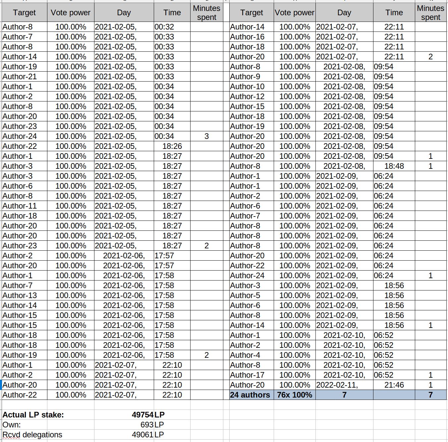Select the Author-17 cell
Viewport: 448px width, 442px height.
coord(252,375)
